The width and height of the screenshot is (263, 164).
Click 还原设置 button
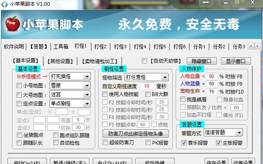pos(243,161)
